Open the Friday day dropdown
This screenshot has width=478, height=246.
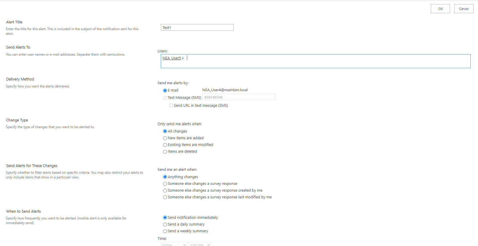click(174, 244)
